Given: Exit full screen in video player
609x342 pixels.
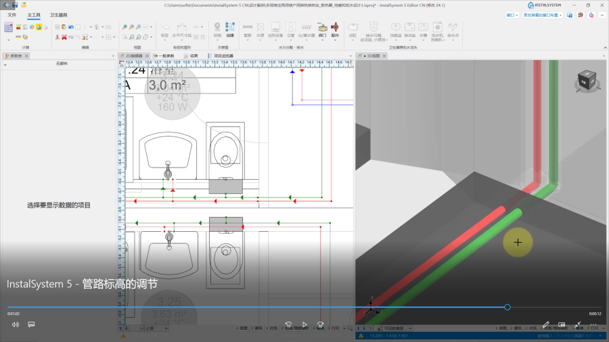Looking at the screenshot, I should [x=578, y=324].
